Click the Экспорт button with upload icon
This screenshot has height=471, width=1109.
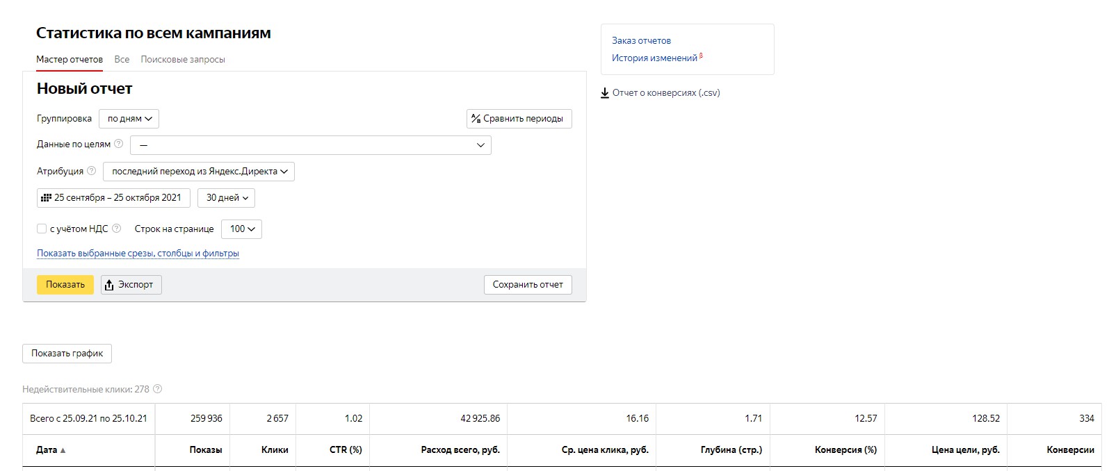click(131, 285)
